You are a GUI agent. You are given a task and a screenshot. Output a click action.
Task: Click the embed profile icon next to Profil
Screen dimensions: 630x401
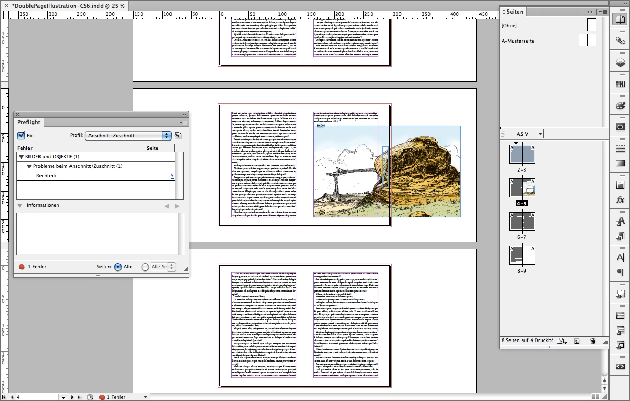178,136
